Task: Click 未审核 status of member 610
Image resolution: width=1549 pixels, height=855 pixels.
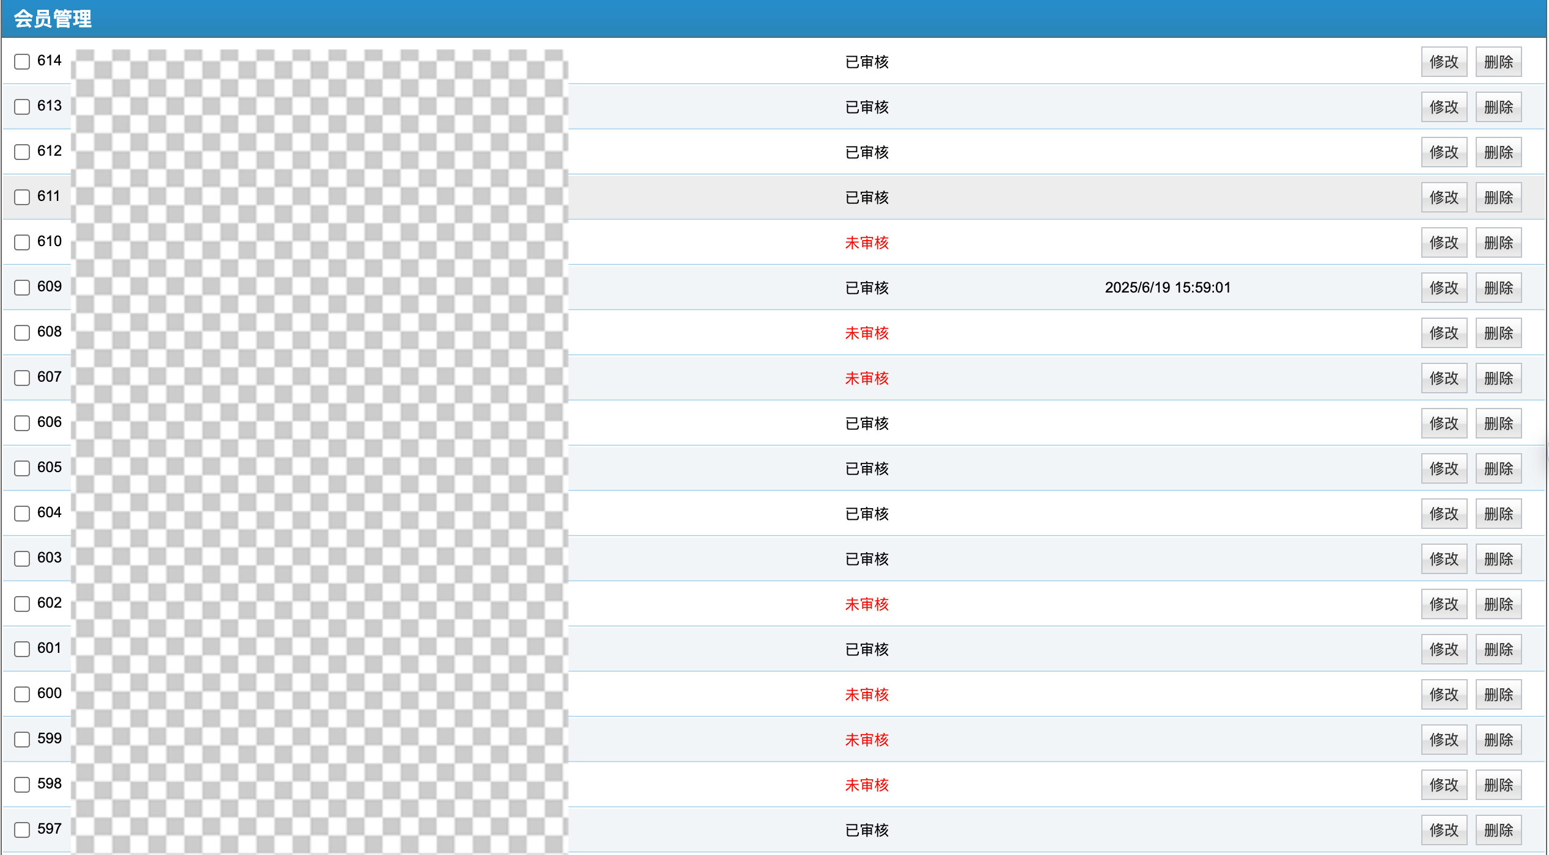Action: [x=866, y=243]
